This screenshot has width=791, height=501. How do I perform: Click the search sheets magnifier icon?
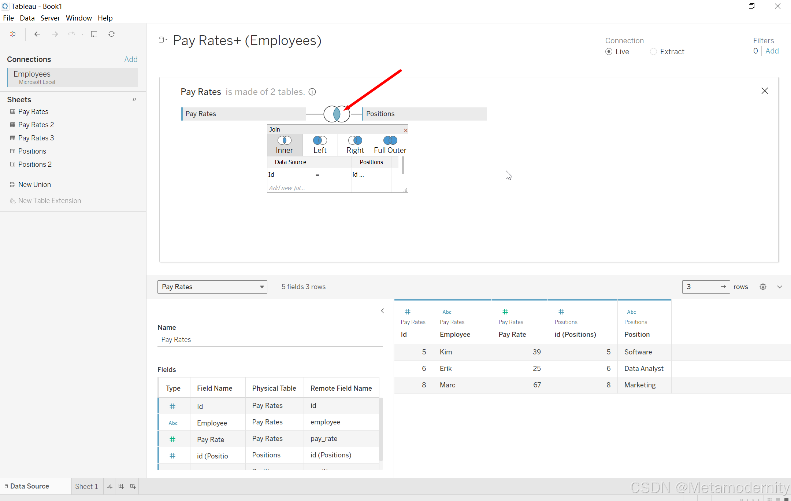tap(134, 100)
